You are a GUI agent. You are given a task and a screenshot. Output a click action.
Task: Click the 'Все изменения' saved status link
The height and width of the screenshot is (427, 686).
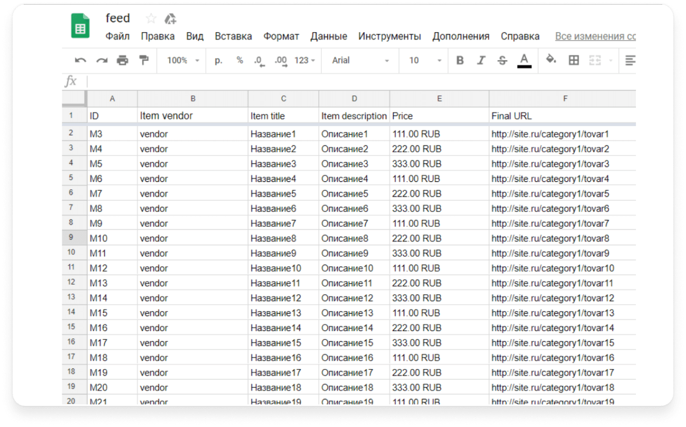click(595, 36)
